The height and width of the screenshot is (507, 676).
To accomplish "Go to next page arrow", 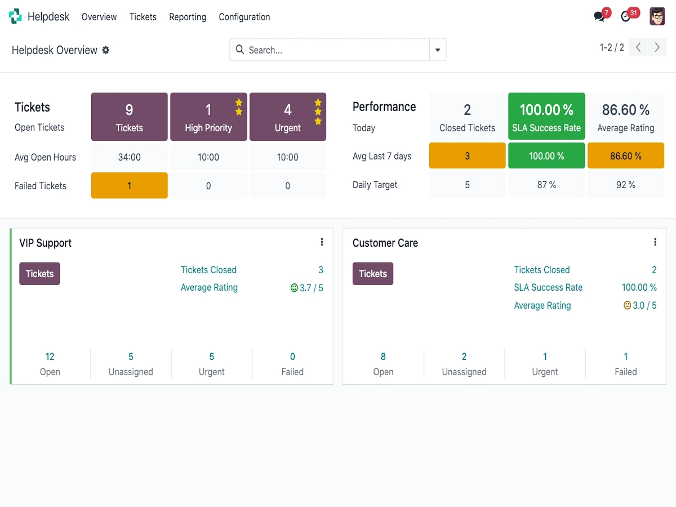I will coord(657,48).
